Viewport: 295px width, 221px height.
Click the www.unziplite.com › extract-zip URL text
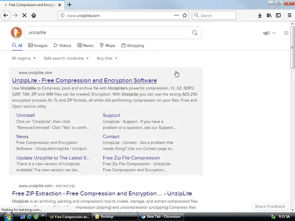(47, 186)
